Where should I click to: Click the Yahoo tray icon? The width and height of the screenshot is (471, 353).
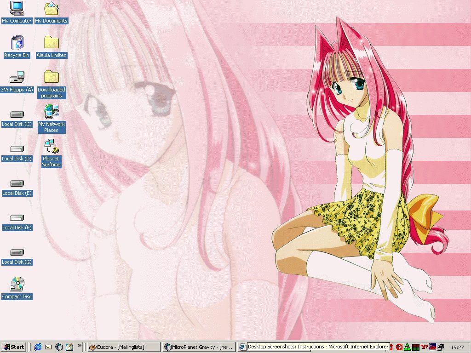tap(424, 347)
